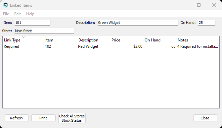
Task: Sort by the Price column header
Action: [127, 40]
